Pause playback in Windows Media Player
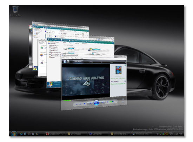This screenshot has height=142, width=193. [x=96, y=103]
